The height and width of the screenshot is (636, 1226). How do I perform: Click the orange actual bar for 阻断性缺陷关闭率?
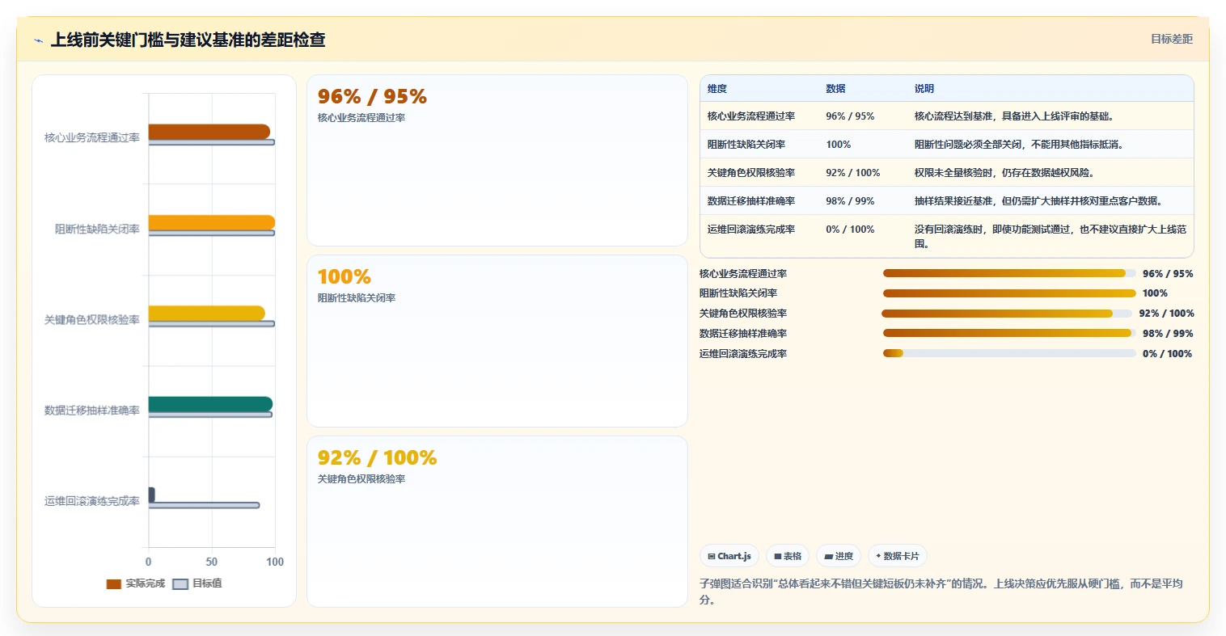point(212,222)
